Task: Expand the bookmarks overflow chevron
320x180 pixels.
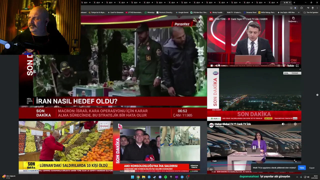Action: (298, 12)
